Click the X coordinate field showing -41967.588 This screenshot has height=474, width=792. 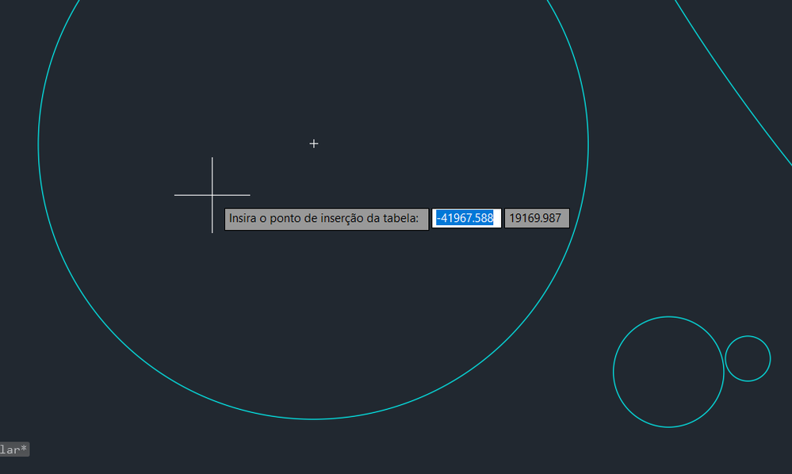[466, 218]
